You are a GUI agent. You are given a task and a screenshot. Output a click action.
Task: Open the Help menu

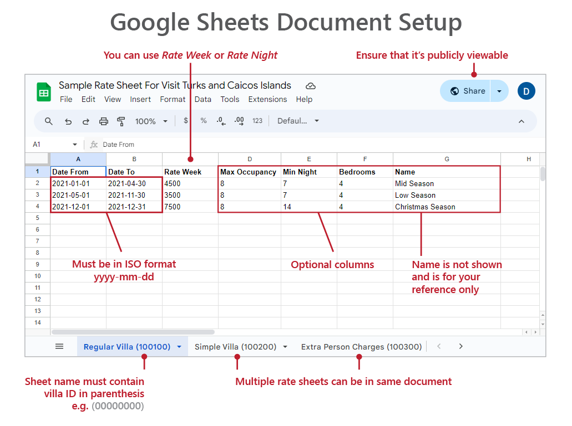click(304, 99)
